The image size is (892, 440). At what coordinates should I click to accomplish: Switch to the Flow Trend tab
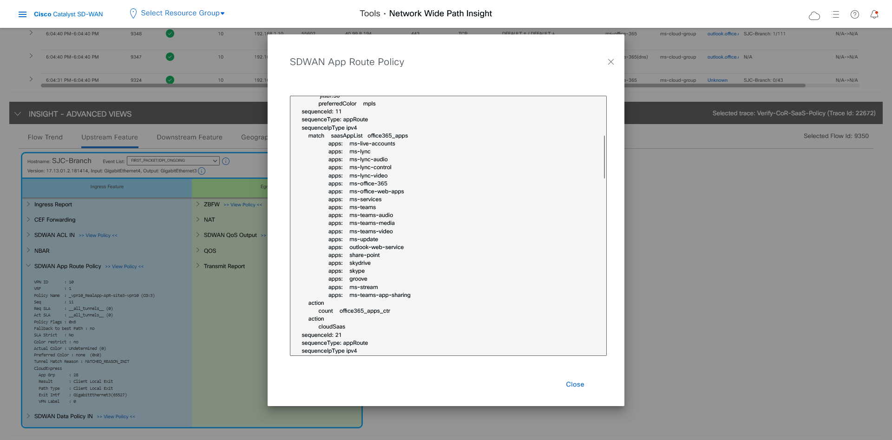pos(45,137)
